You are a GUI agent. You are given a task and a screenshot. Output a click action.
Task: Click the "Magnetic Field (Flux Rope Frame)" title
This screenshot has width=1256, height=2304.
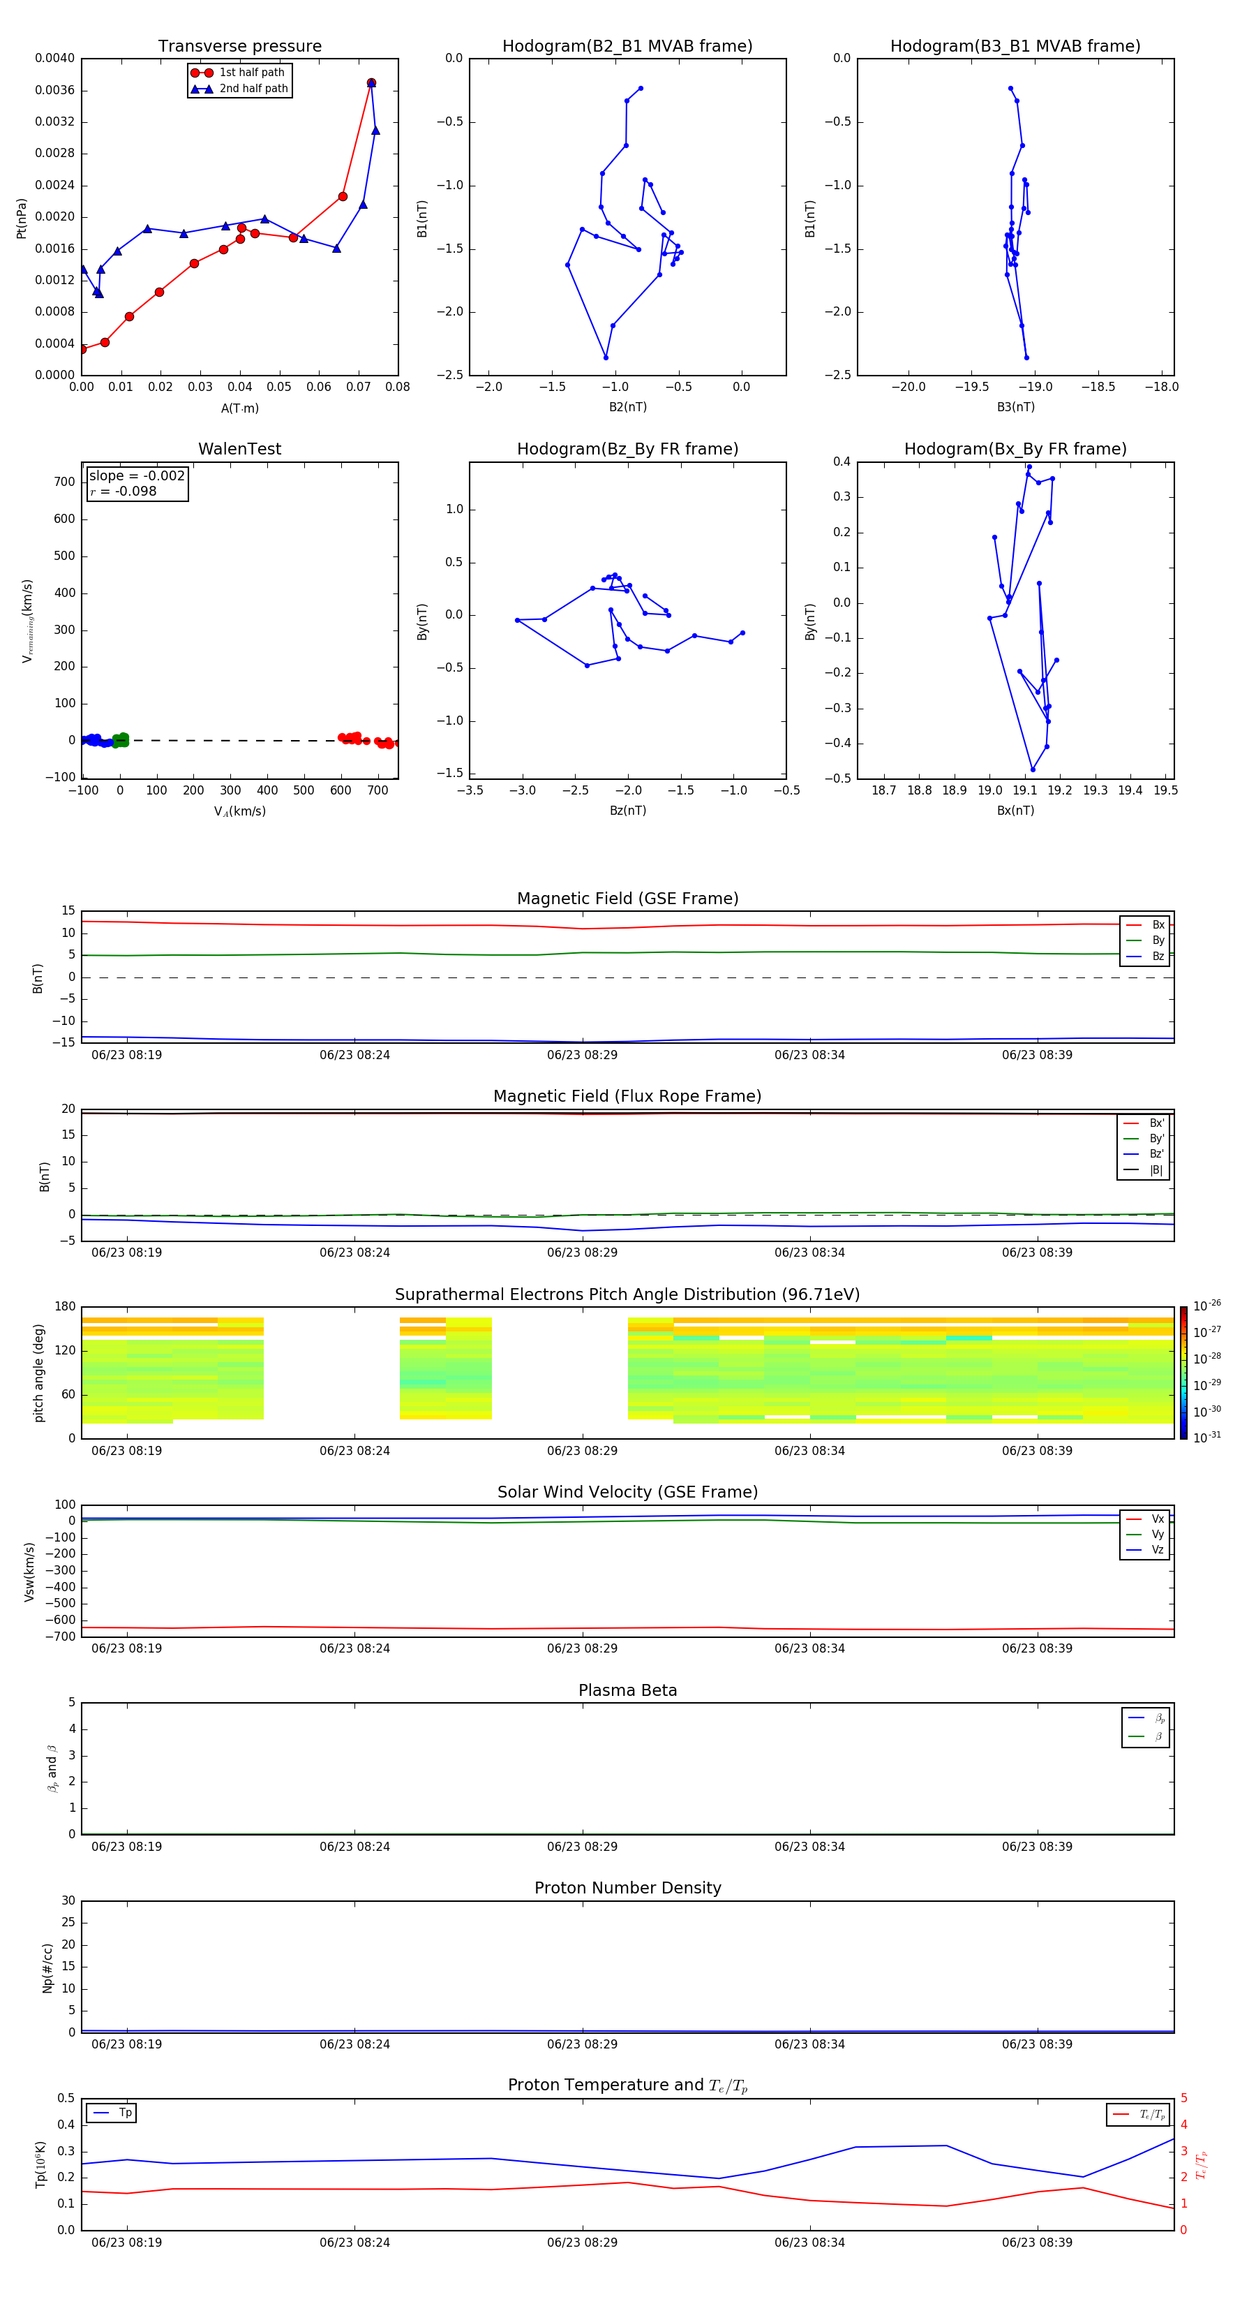pos(627,1097)
